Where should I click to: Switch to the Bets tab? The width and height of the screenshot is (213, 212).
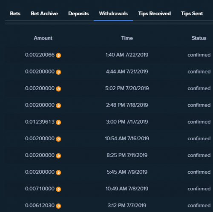point(15,14)
